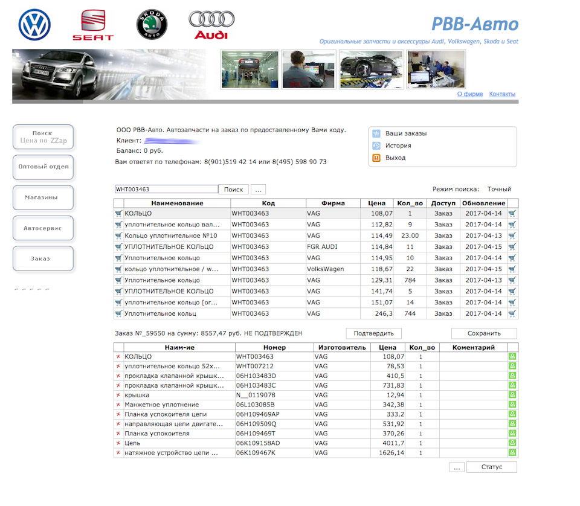Click green person icon in 06K109467K row
This screenshot has height=506, width=580.
pyautogui.click(x=512, y=453)
